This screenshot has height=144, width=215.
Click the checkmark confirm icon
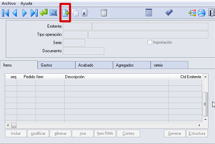(x=169, y=12)
